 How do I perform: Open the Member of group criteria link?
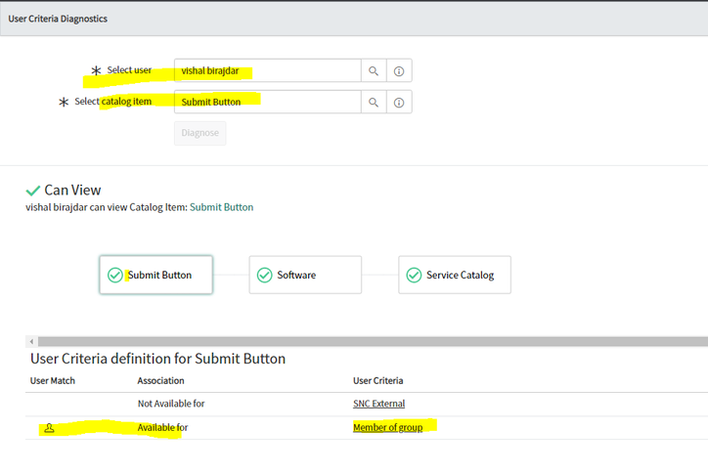click(x=388, y=427)
